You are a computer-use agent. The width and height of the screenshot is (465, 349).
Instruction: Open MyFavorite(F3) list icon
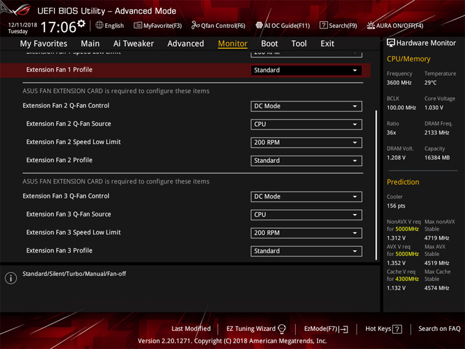[138, 25]
